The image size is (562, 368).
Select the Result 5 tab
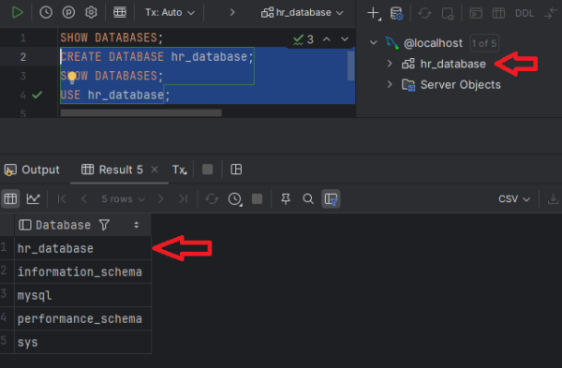point(111,169)
